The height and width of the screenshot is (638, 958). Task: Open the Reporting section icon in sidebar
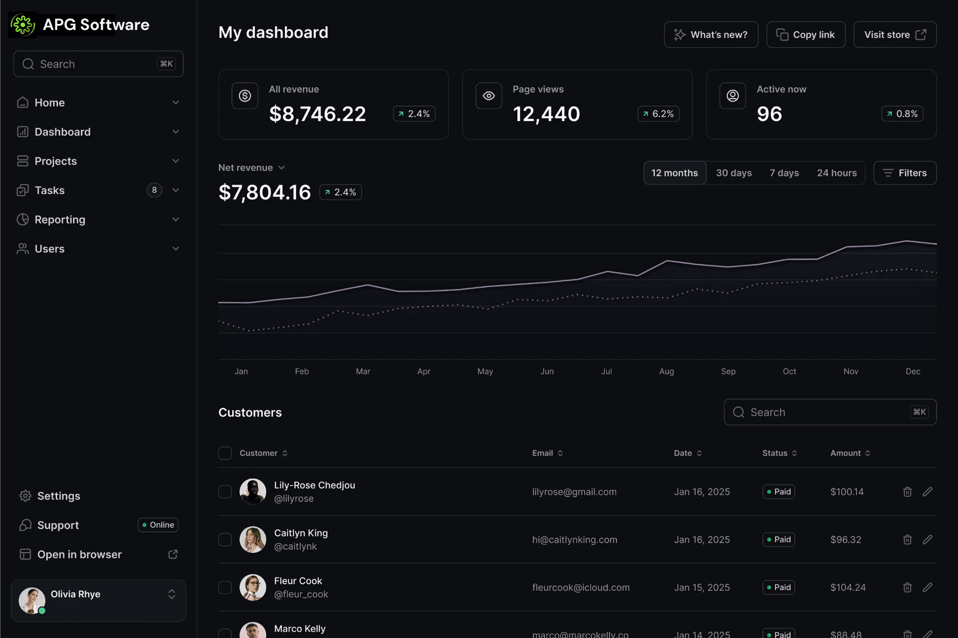pos(22,219)
